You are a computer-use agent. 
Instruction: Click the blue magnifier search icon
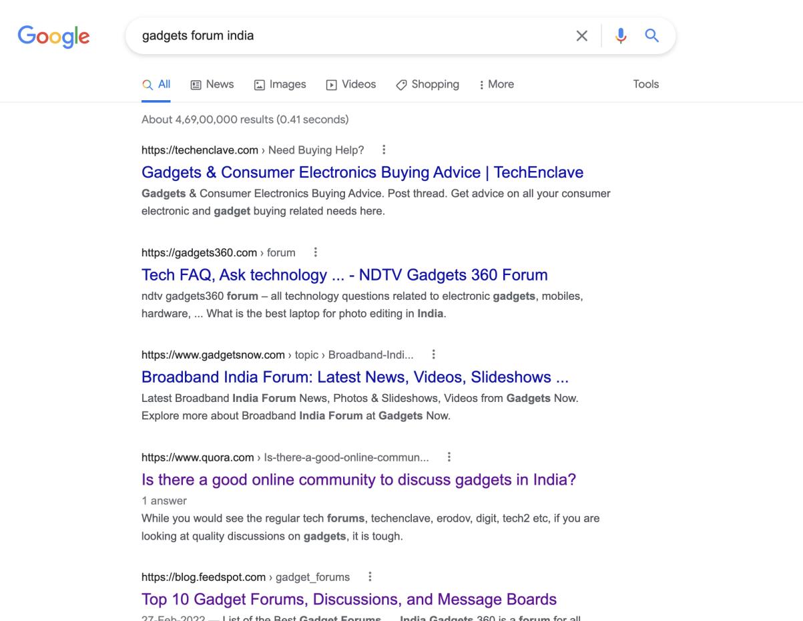tap(651, 36)
